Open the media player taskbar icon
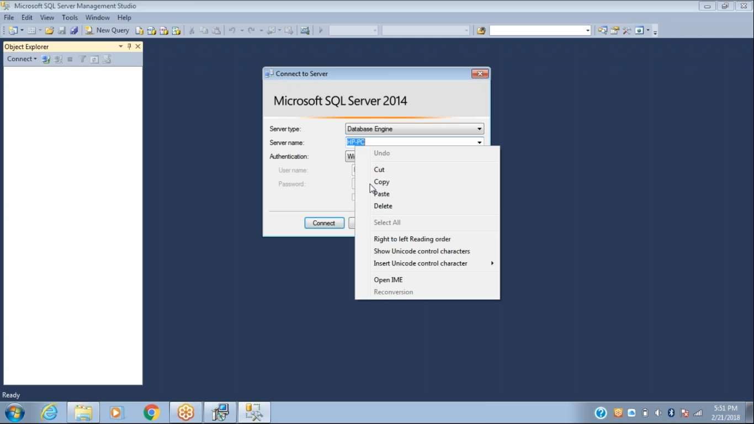Image resolution: width=754 pixels, height=424 pixels. coord(116,412)
